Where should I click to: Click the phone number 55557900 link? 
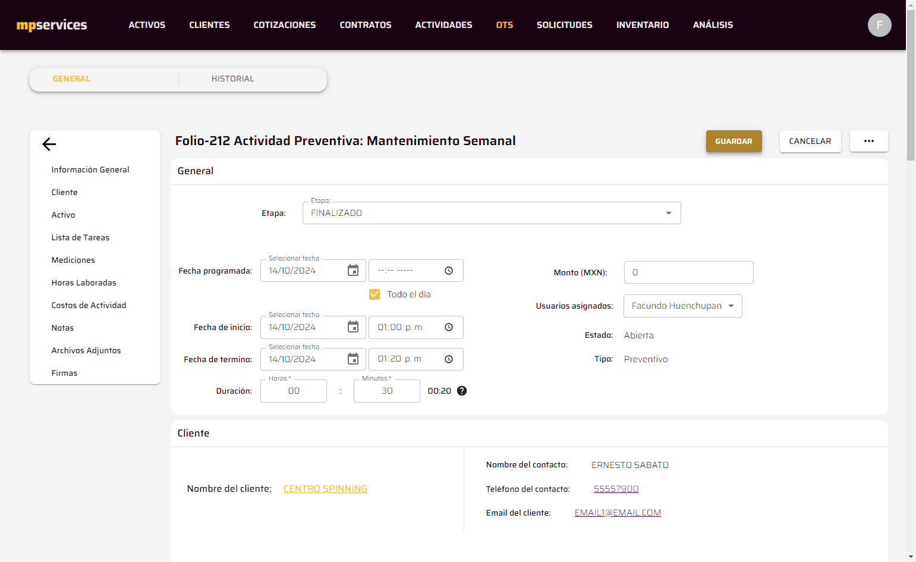(616, 489)
